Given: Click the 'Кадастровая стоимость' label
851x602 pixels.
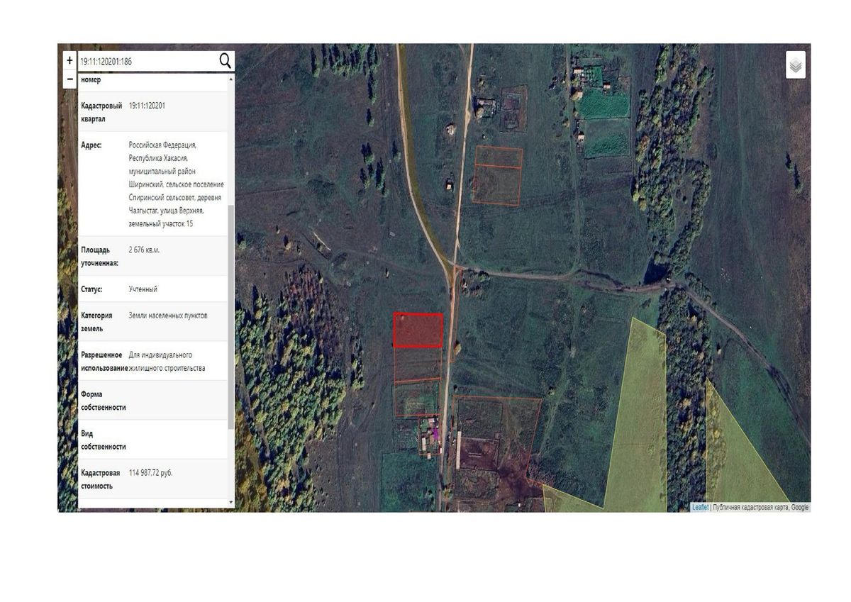Looking at the screenshot, I should [101, 479].
